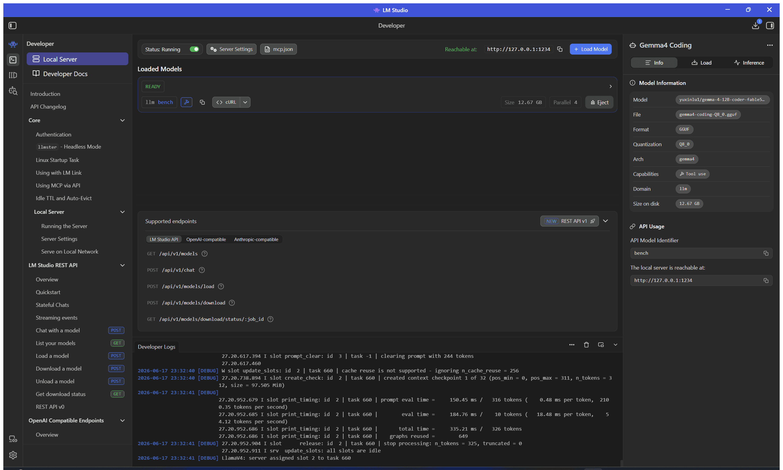Switch to the Info tab
This screenshot has width=783, height=470.
click(x=654, y=63)
